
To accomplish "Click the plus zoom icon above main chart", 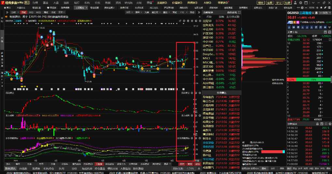I will 184,21.
